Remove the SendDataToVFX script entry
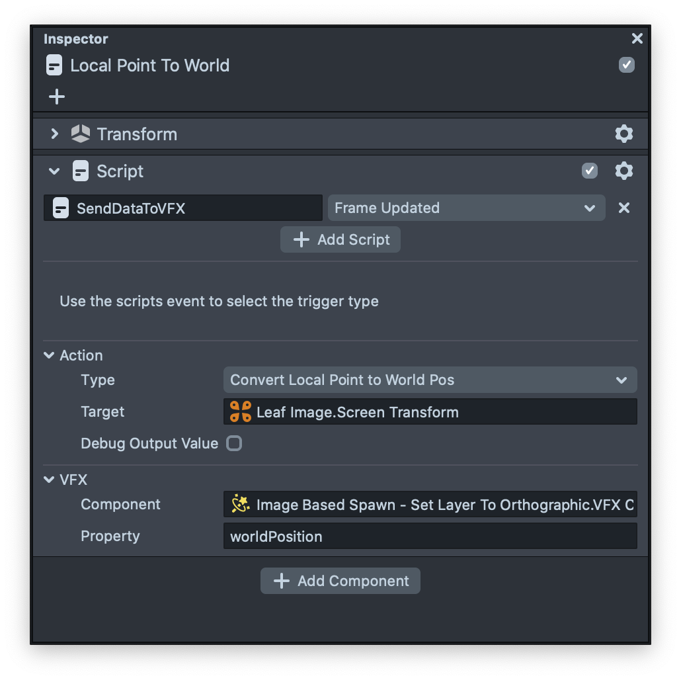The image size is (681, 680). click(x=623, y=208)
